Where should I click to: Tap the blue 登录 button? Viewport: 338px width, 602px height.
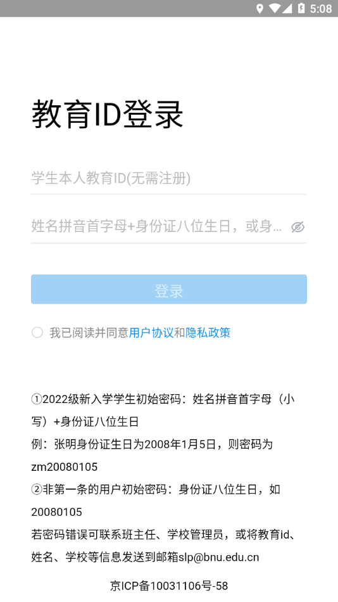tap(169, 289)
